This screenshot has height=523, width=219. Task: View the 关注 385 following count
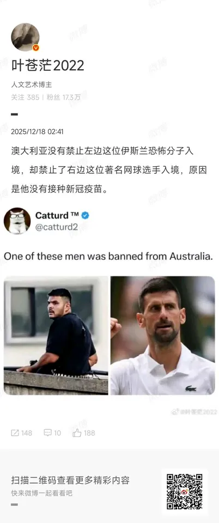(26, 97)
